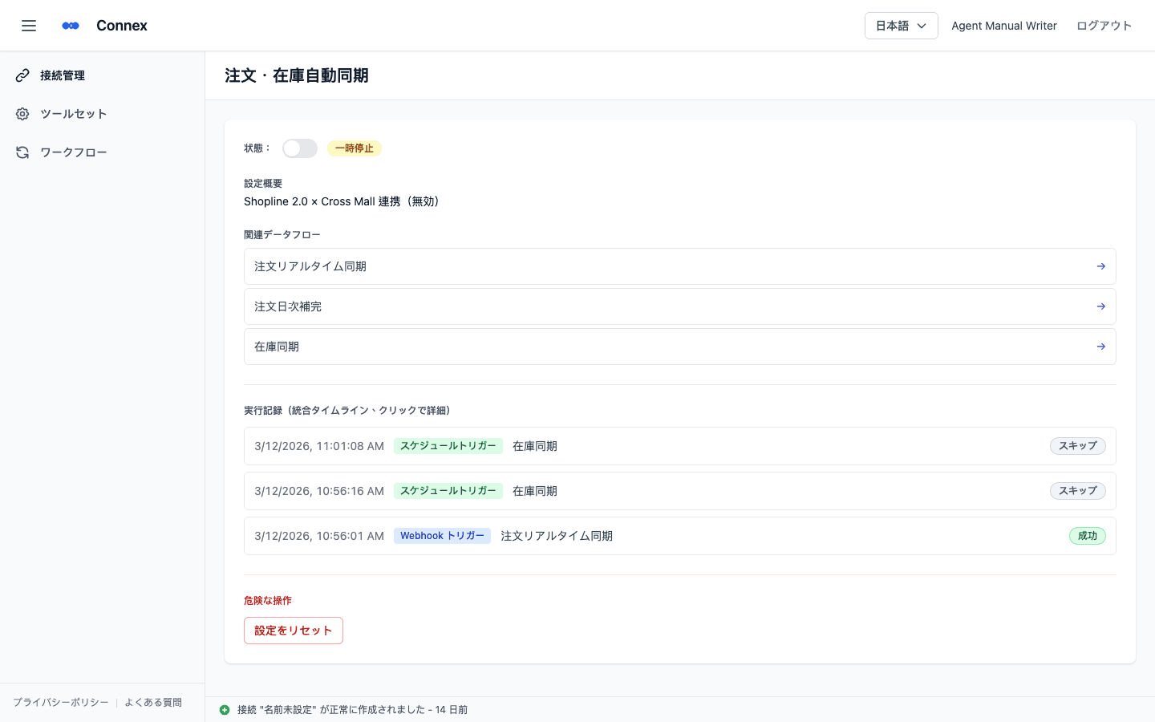Open the 注文リアルタイム同期 data flow row
The height and width of the screenshot is (722, 1155).
pos(680,266)
